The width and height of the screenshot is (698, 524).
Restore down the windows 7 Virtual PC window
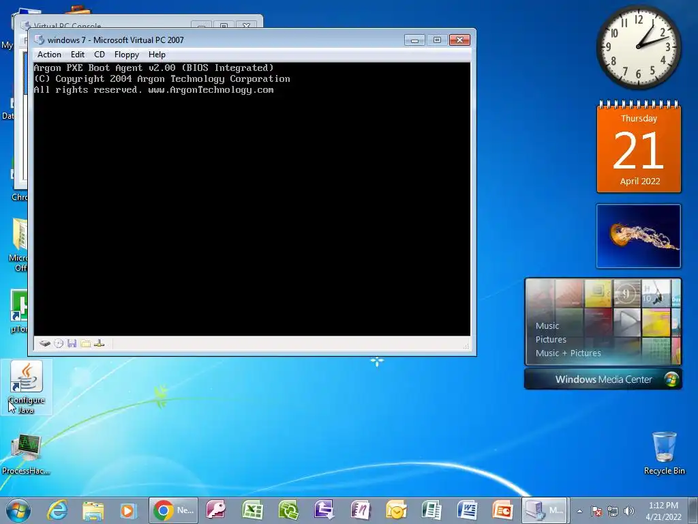tap(437, 40)
